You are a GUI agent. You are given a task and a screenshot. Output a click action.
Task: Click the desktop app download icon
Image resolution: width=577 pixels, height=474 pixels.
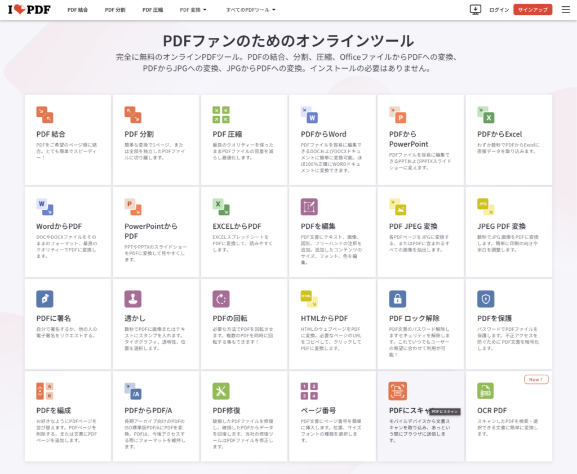pos(476,10)
